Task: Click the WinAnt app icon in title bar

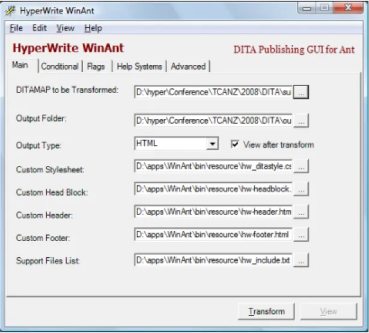Action: point(10,11)
